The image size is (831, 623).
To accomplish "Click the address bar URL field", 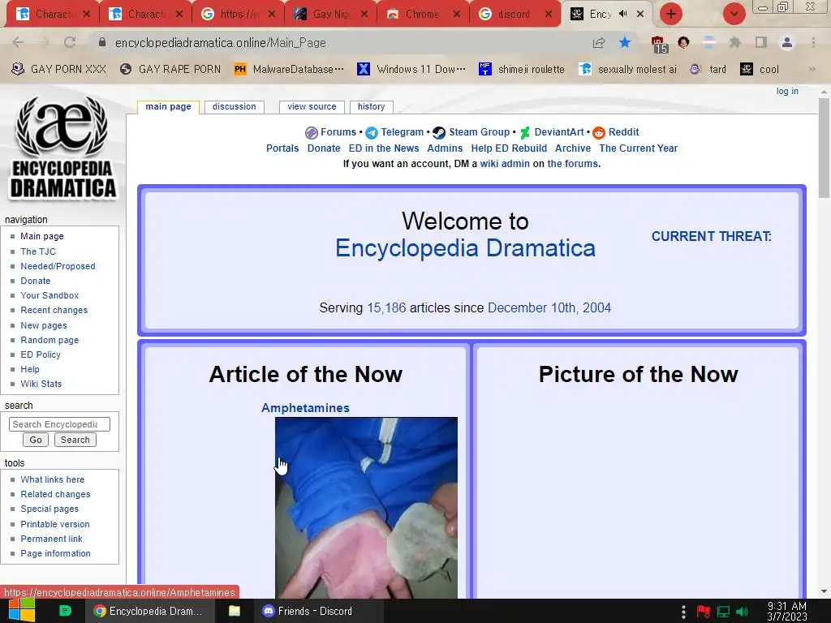I will pyautogui.click(x=339, y=43).
